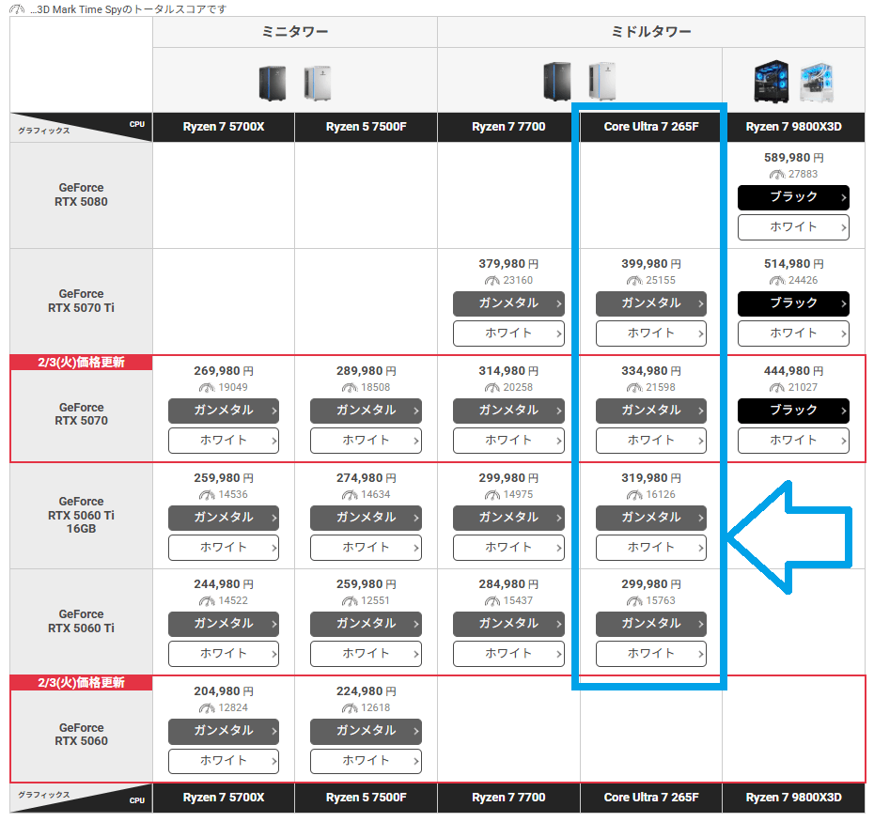Click the 3D Mark Time Spy legend gauge icon
Screen dimensions: 874x822
coord(18,8)
